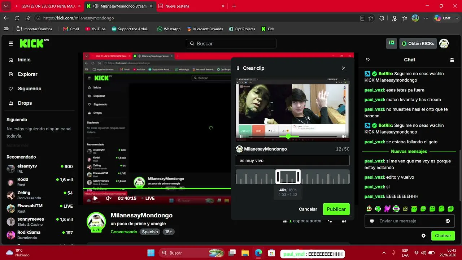Open the Kick user profile avatar
The height and width of the screenshot is (260, 462).
click(444, 43)
